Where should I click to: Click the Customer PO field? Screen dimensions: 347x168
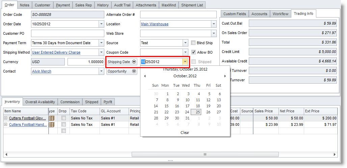tap(68, 34)
